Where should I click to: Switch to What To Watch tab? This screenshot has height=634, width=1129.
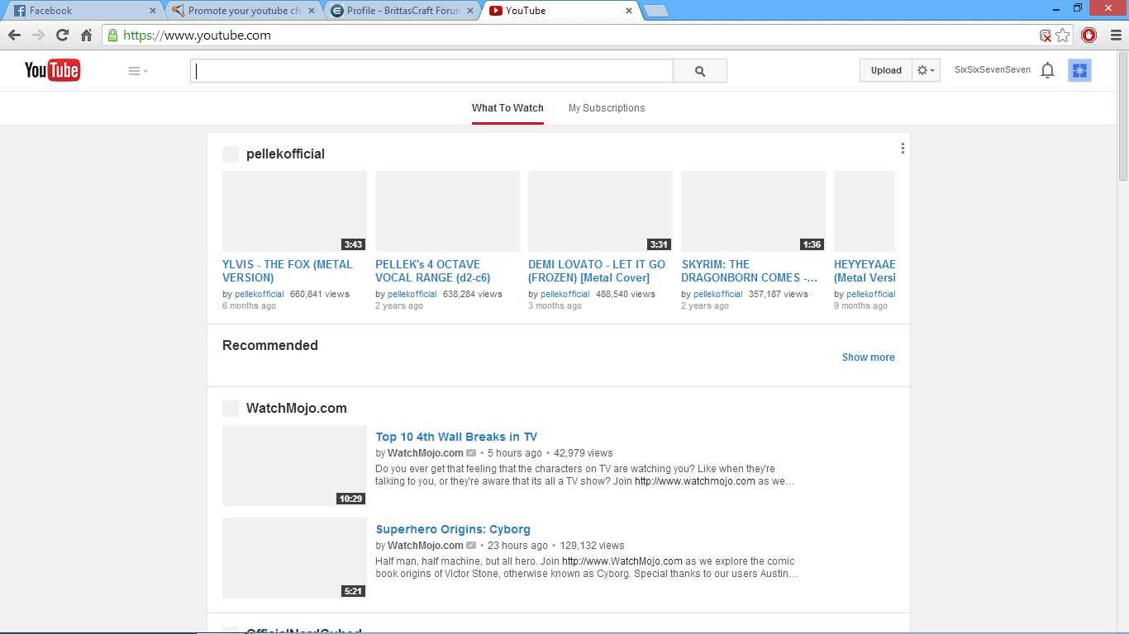pyautogui.click(x=507, y=108)
